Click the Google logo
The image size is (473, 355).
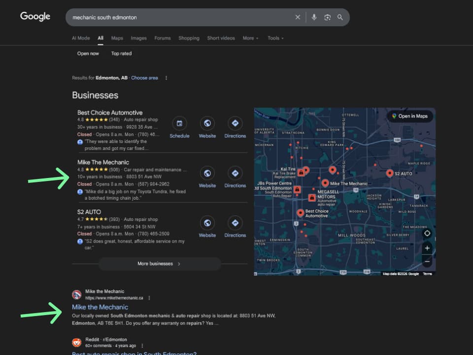(35, 16)
